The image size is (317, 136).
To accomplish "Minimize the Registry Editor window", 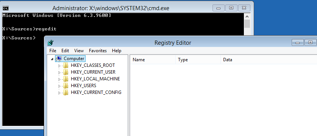I will tap(298, 42).
